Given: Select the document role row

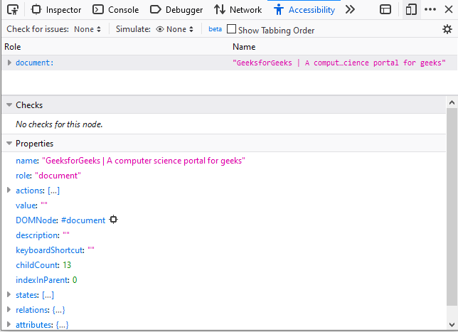Looking at the screenshot, I should pyautogui.click(x=229, y=63).
